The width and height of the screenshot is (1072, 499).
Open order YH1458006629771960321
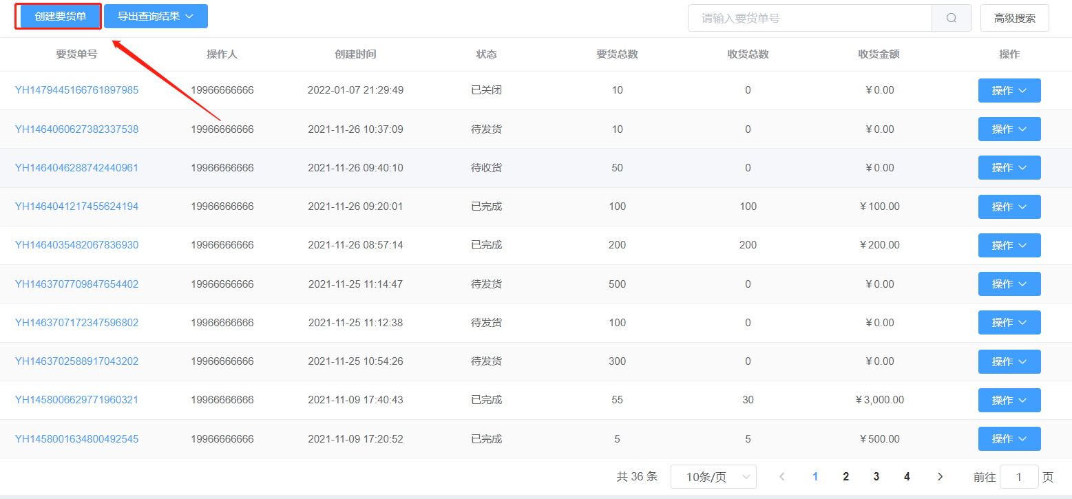click(x=76, y=400)
